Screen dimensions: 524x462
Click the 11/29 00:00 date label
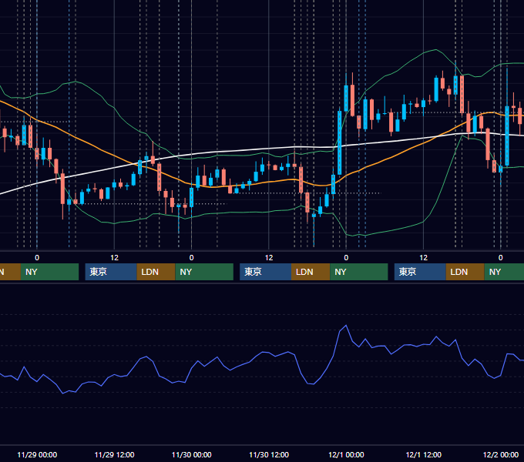37,454
